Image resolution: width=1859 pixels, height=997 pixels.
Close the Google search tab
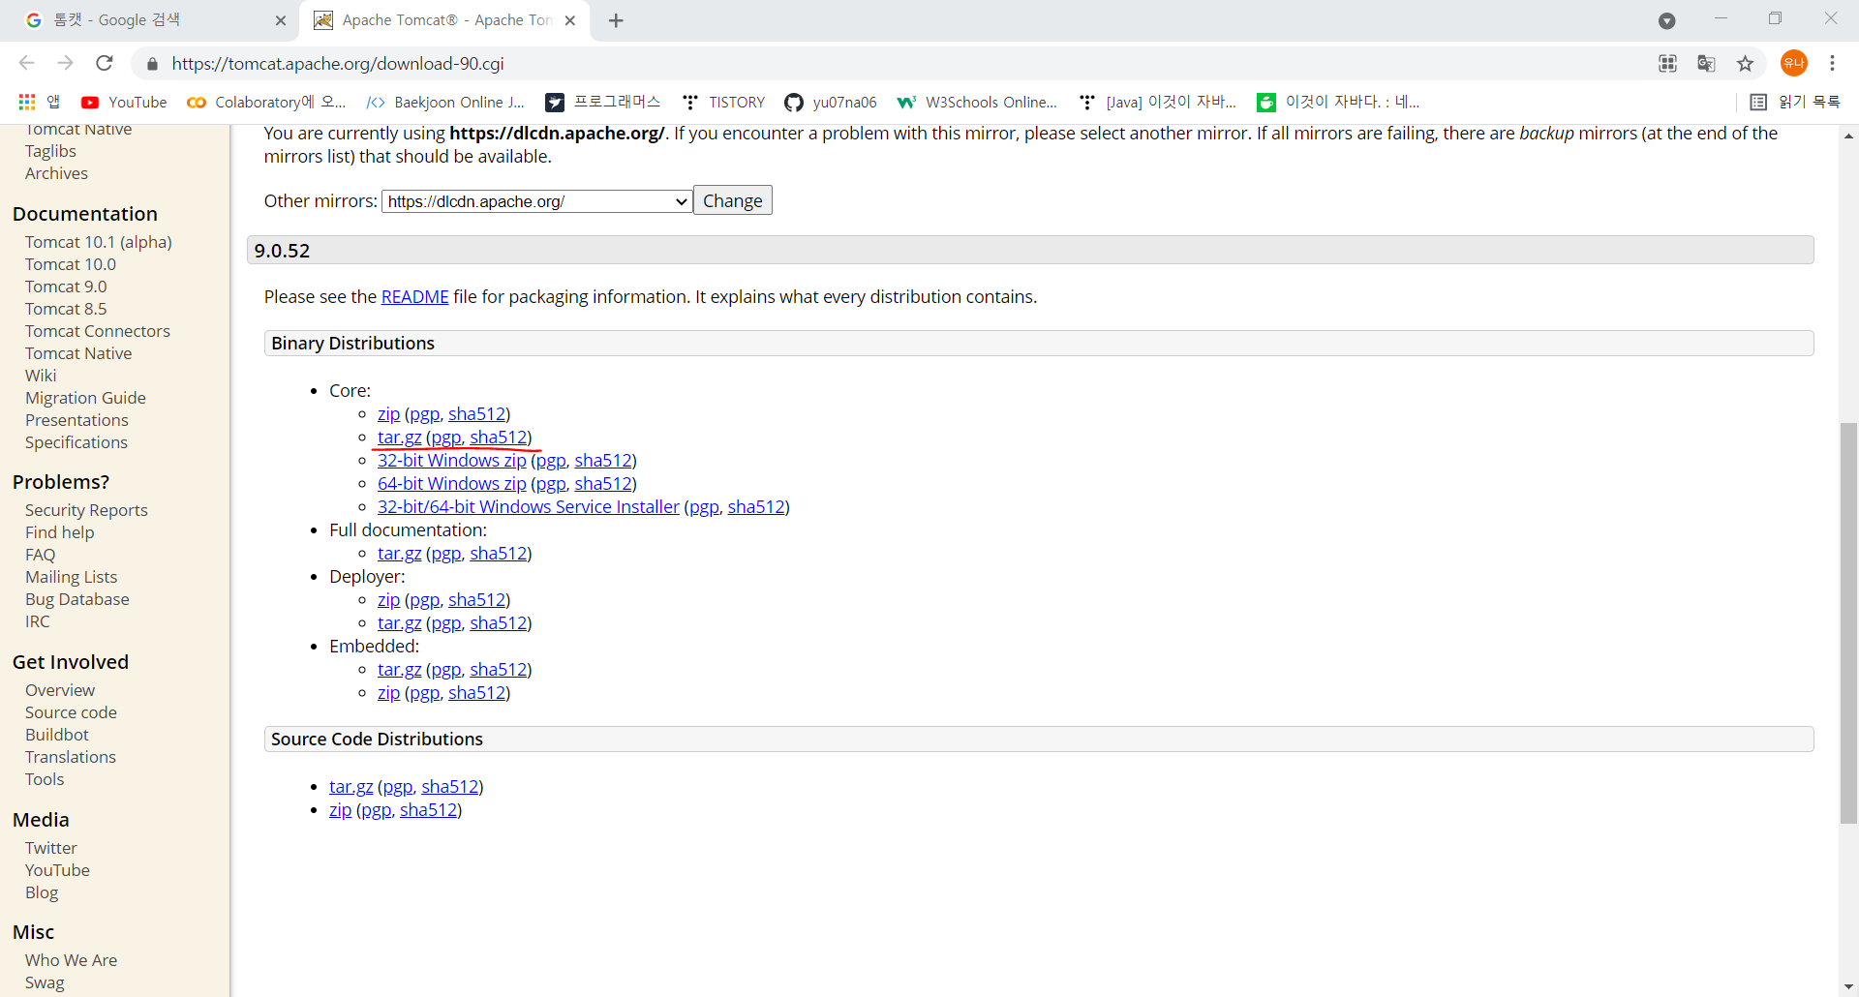(281, 20)
